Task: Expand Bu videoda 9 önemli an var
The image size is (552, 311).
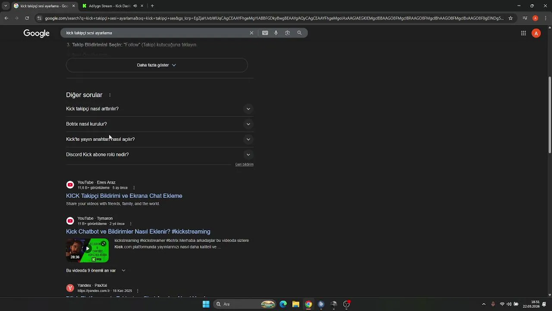Action: (96, 270)
